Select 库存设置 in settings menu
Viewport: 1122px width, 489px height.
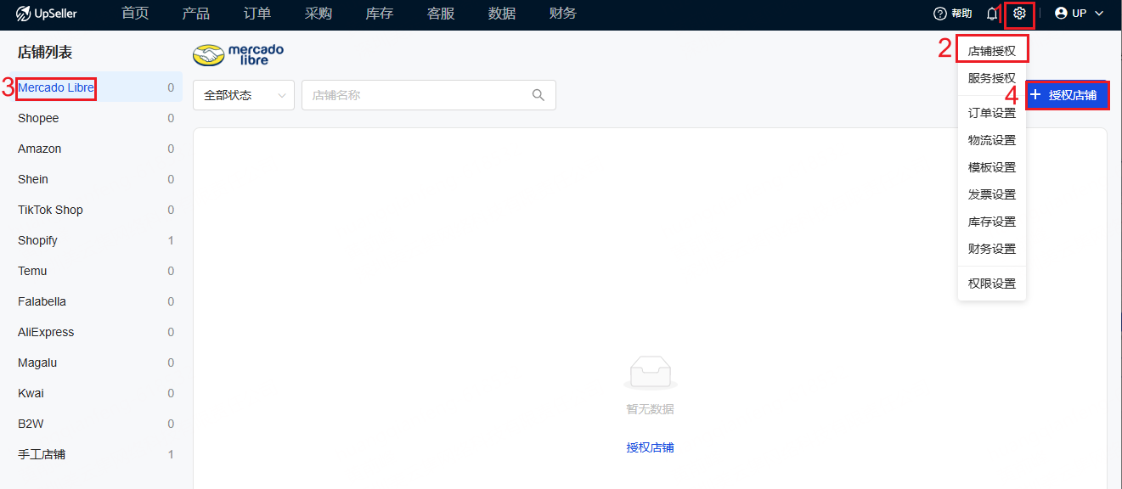click(x=992, y=222)
